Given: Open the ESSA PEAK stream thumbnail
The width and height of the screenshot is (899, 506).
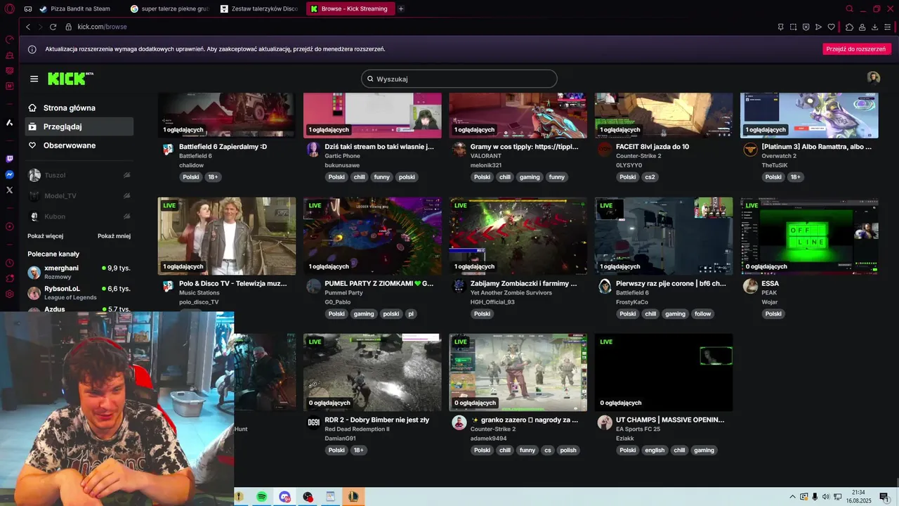Looking at the screenshot, I should tap(809, 235).
